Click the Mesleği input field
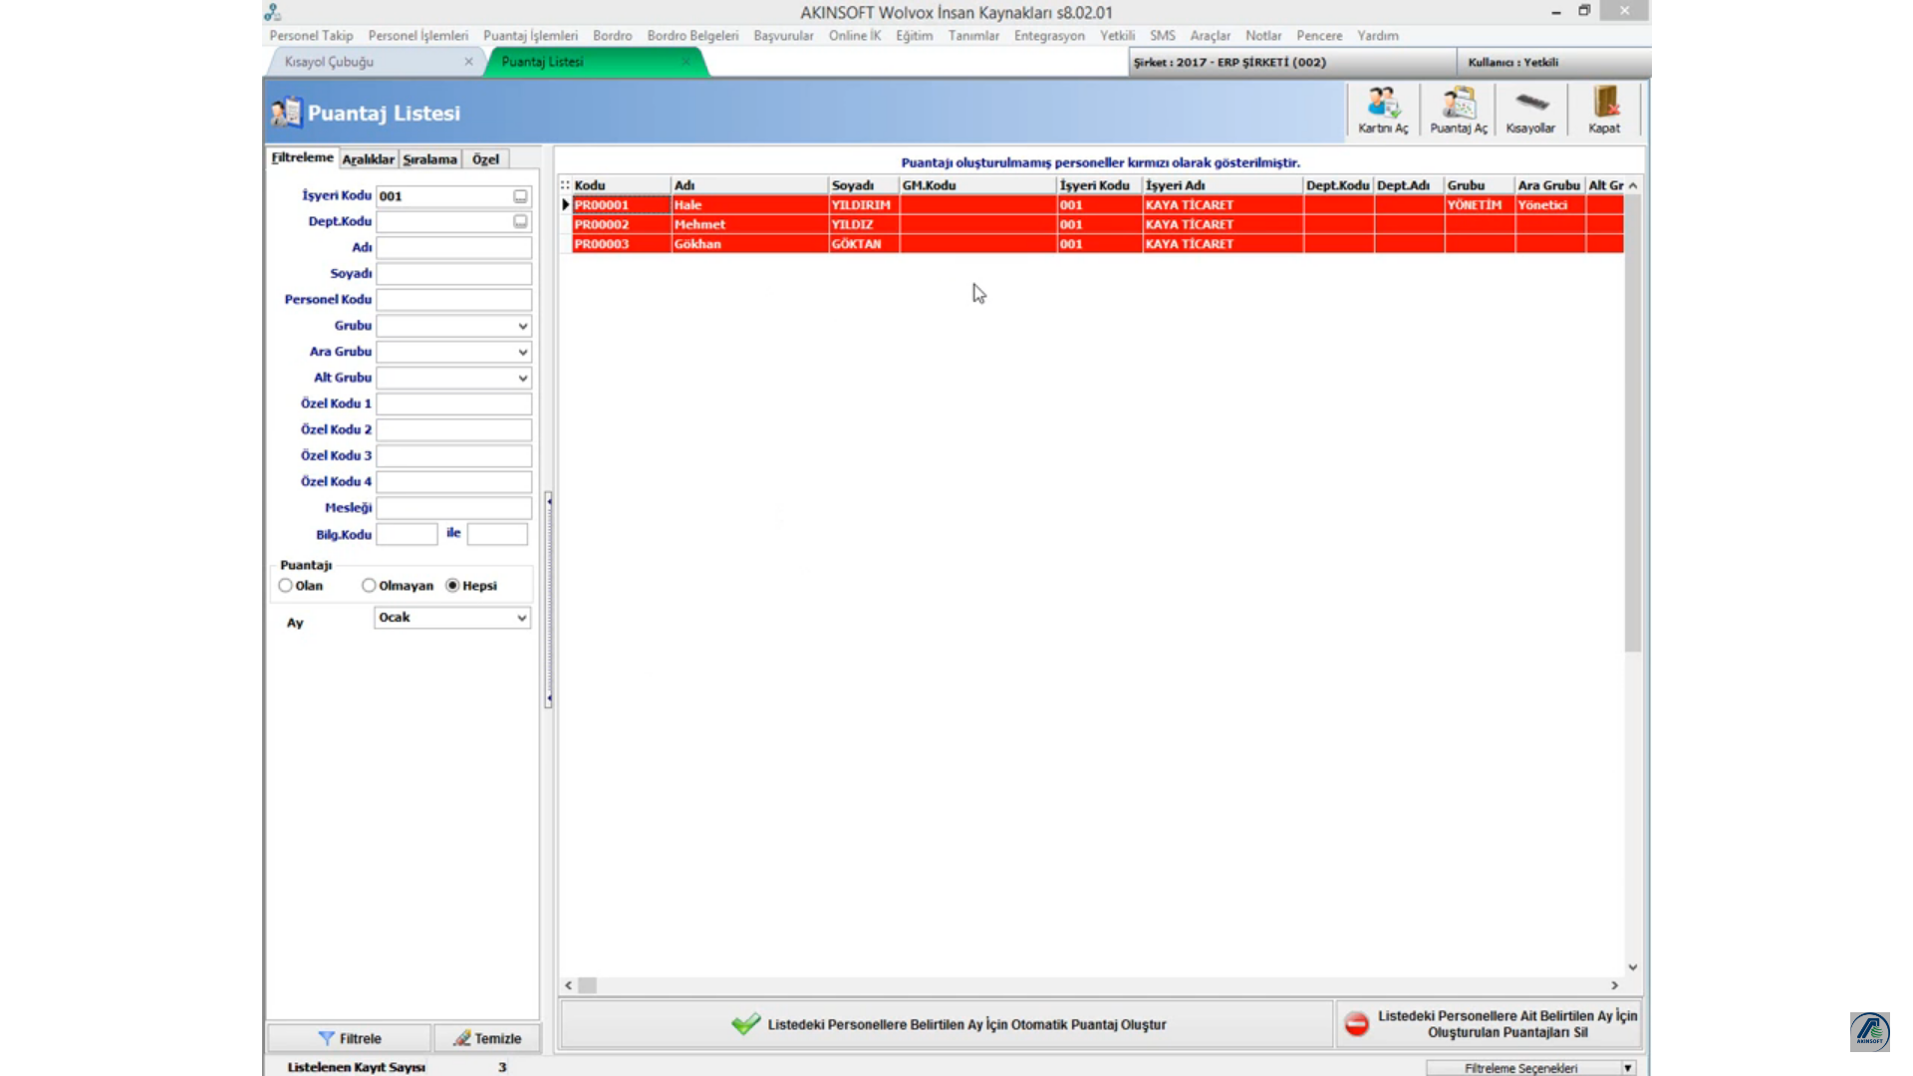Image resolution: width=1913 pixels, height=1076 pixels. tap(453, 508)
